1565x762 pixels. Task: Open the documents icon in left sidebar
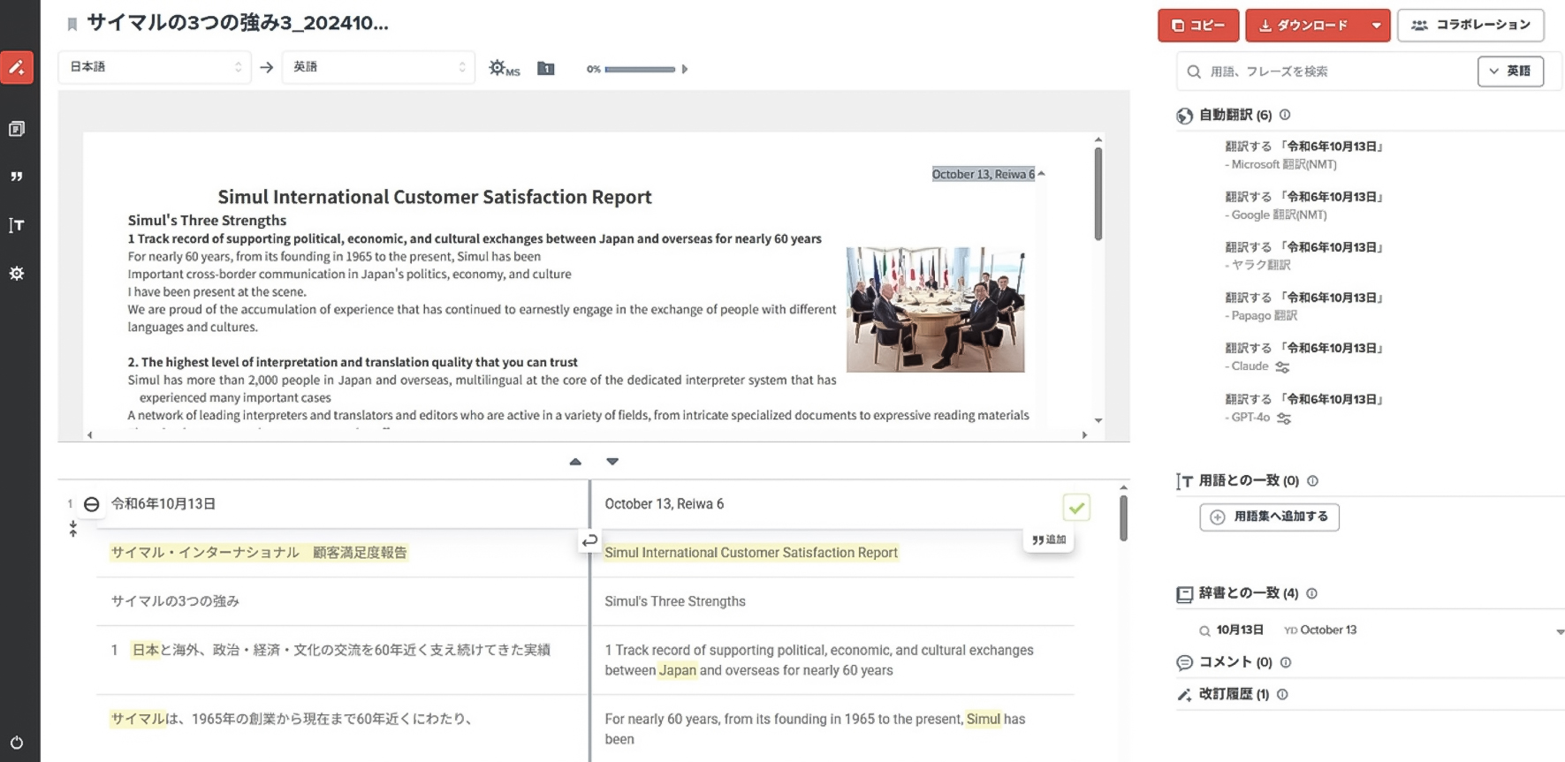[17, 129]
